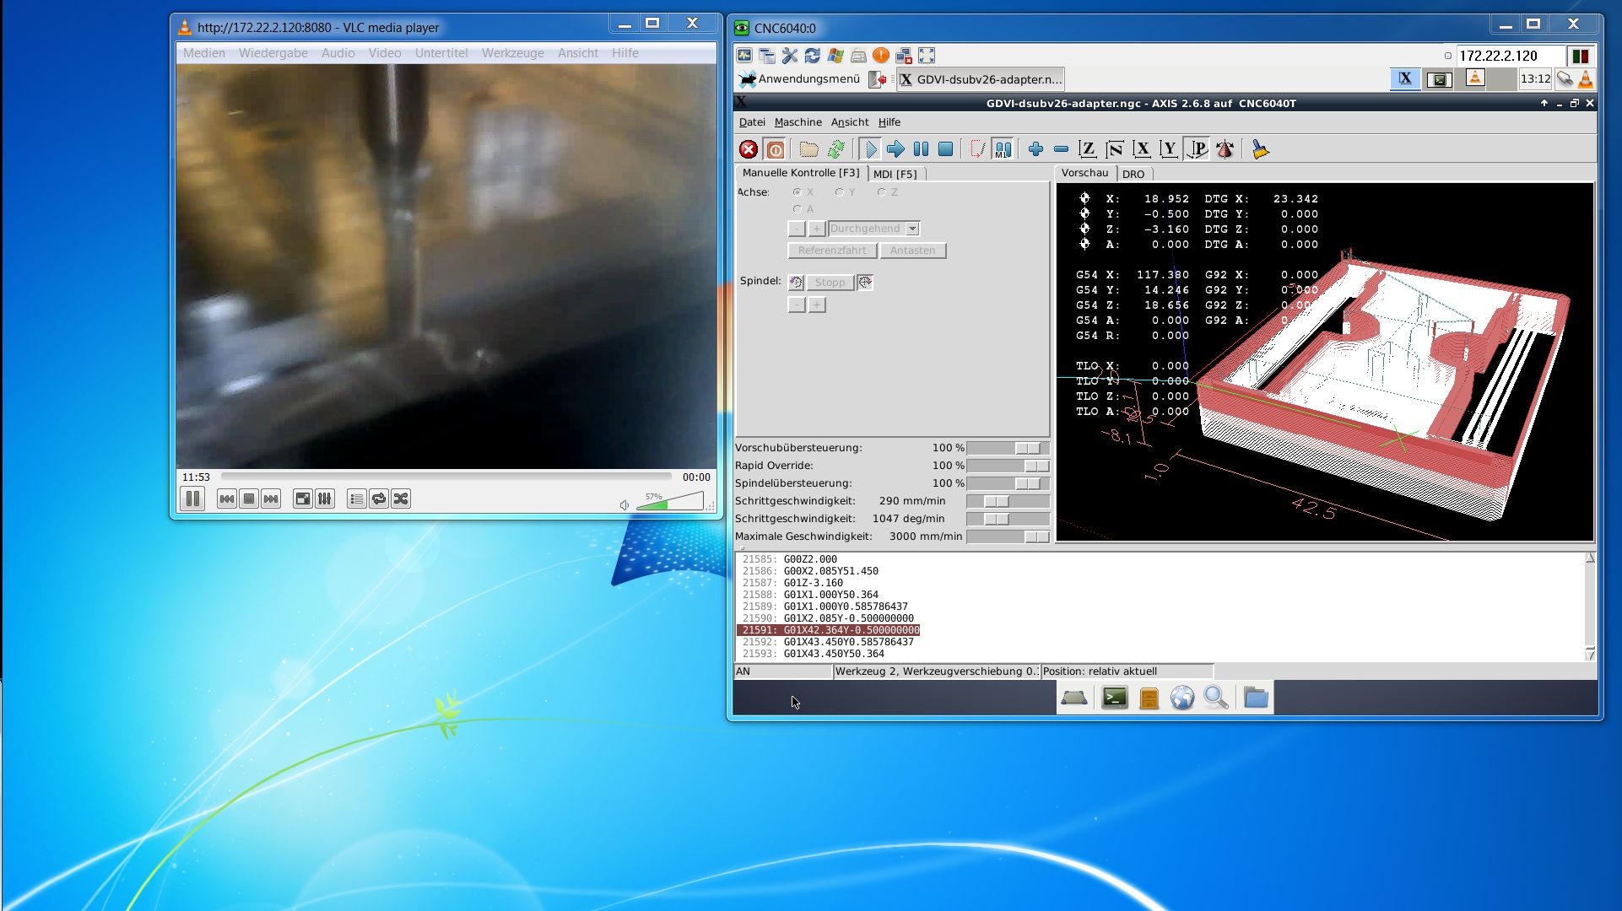Click GDVI-dsubv26-adapter taskbar button

[x=979, y=79]
